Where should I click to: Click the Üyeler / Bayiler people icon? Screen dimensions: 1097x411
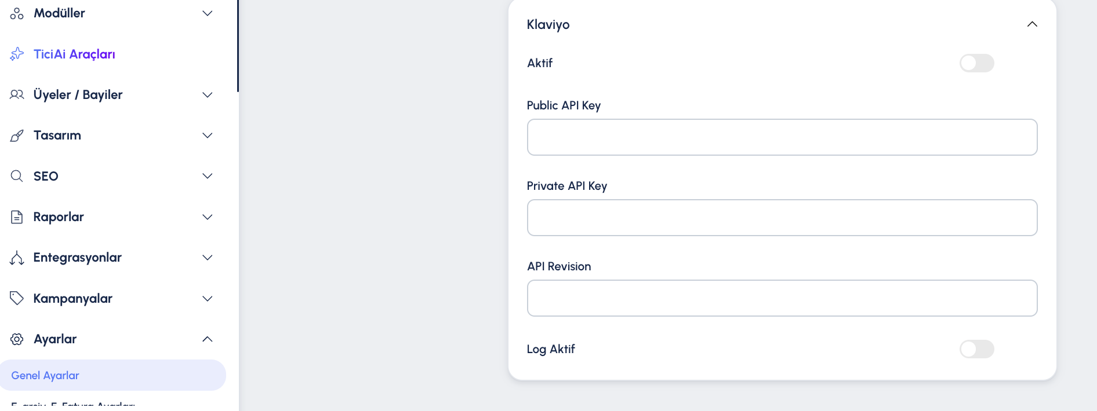point(17,94)
